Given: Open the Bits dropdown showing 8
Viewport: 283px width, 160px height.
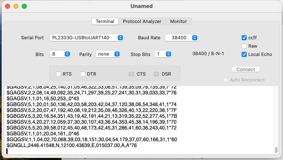Looking at the screenshot, I should [x=60, y=54].
